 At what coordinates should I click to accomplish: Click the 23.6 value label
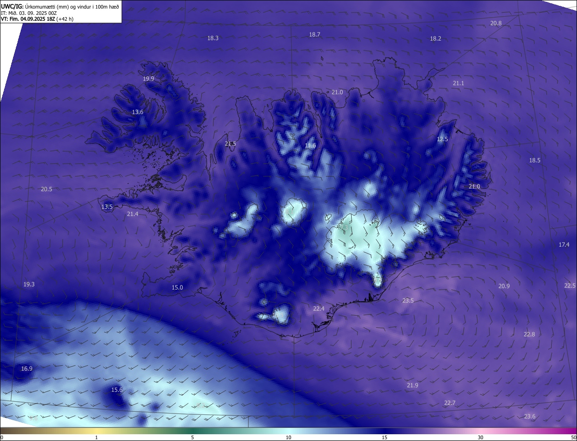pos(530,417)
